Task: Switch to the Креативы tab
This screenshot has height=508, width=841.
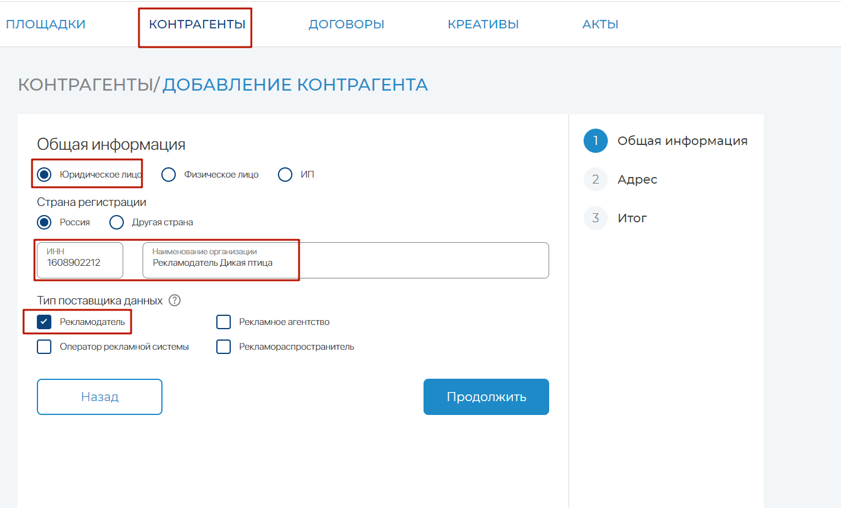Action: point(483,25)
